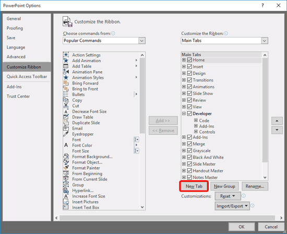Select the Insert Text Box icon
Image resolution: width=287 pixels, height=234 pixels.
coord(66,207)
